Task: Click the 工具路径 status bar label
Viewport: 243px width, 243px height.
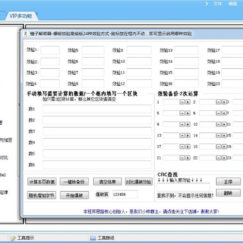Action: click(106, 238)
